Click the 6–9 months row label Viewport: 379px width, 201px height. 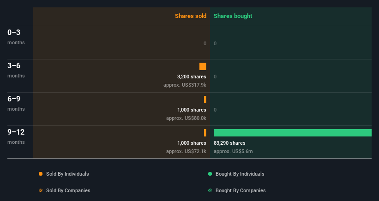pyautogui.click(x=16, y=103)
